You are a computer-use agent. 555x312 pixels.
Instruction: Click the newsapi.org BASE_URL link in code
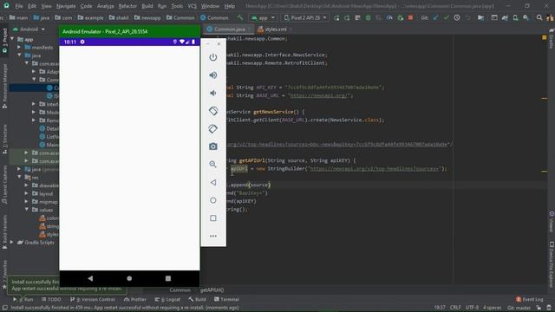(x=319, y=95)
